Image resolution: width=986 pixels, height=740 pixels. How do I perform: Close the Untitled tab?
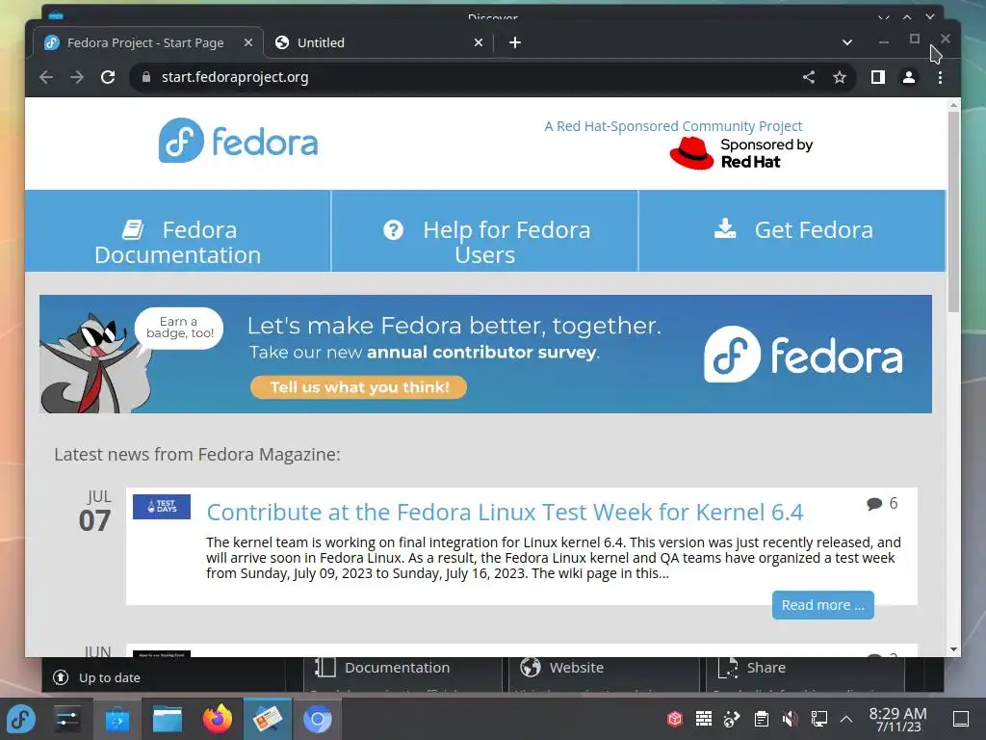point(479,42)
